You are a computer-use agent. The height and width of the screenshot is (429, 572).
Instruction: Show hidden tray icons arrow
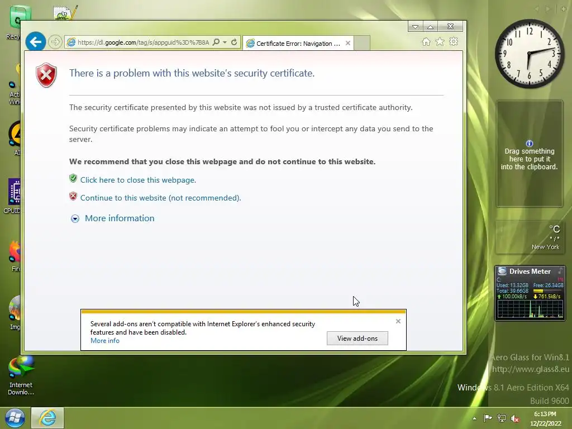(474, 418)
